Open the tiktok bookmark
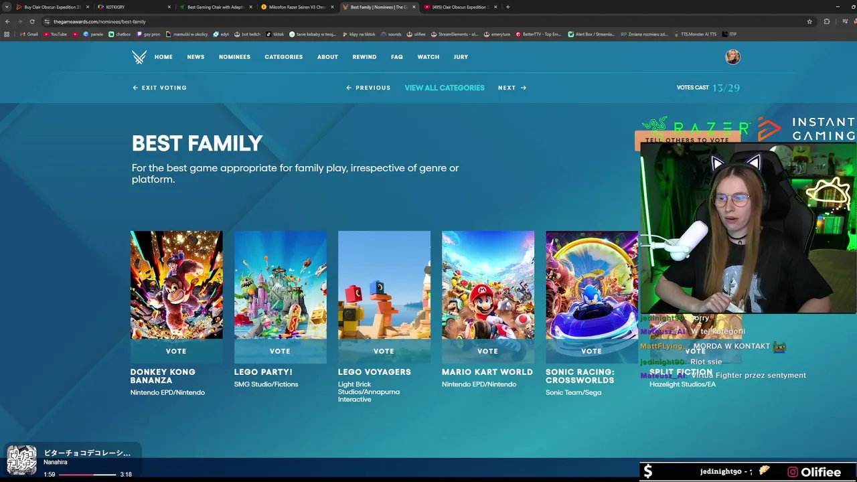 275,34
